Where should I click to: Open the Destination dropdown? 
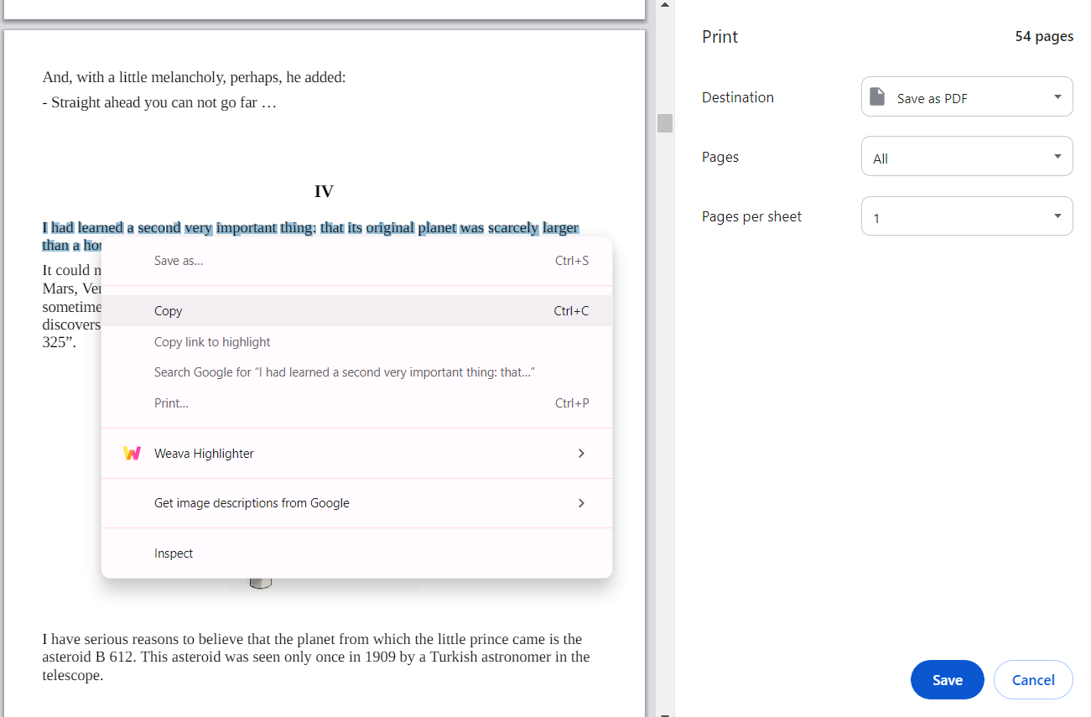coord(966,96)
